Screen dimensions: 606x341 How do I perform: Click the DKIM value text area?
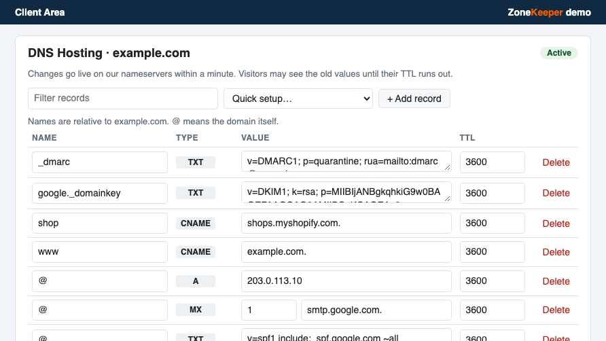346,192
